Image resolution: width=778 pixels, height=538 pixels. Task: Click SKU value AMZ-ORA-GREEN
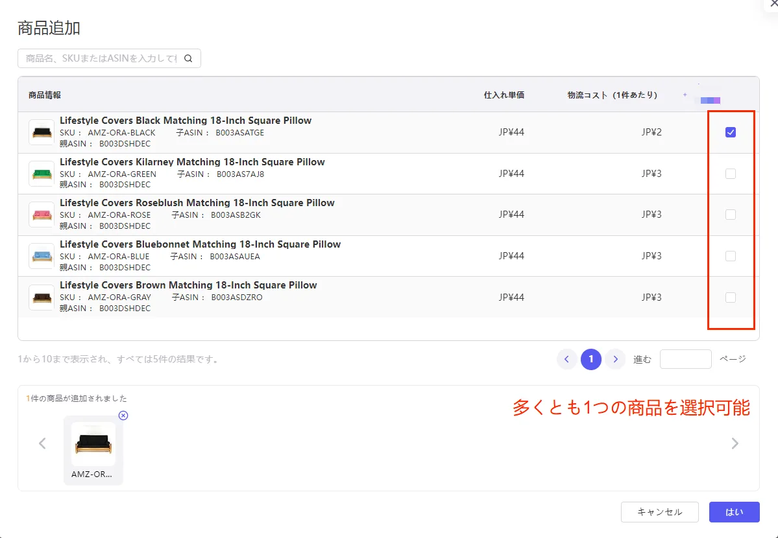(122, 174)
